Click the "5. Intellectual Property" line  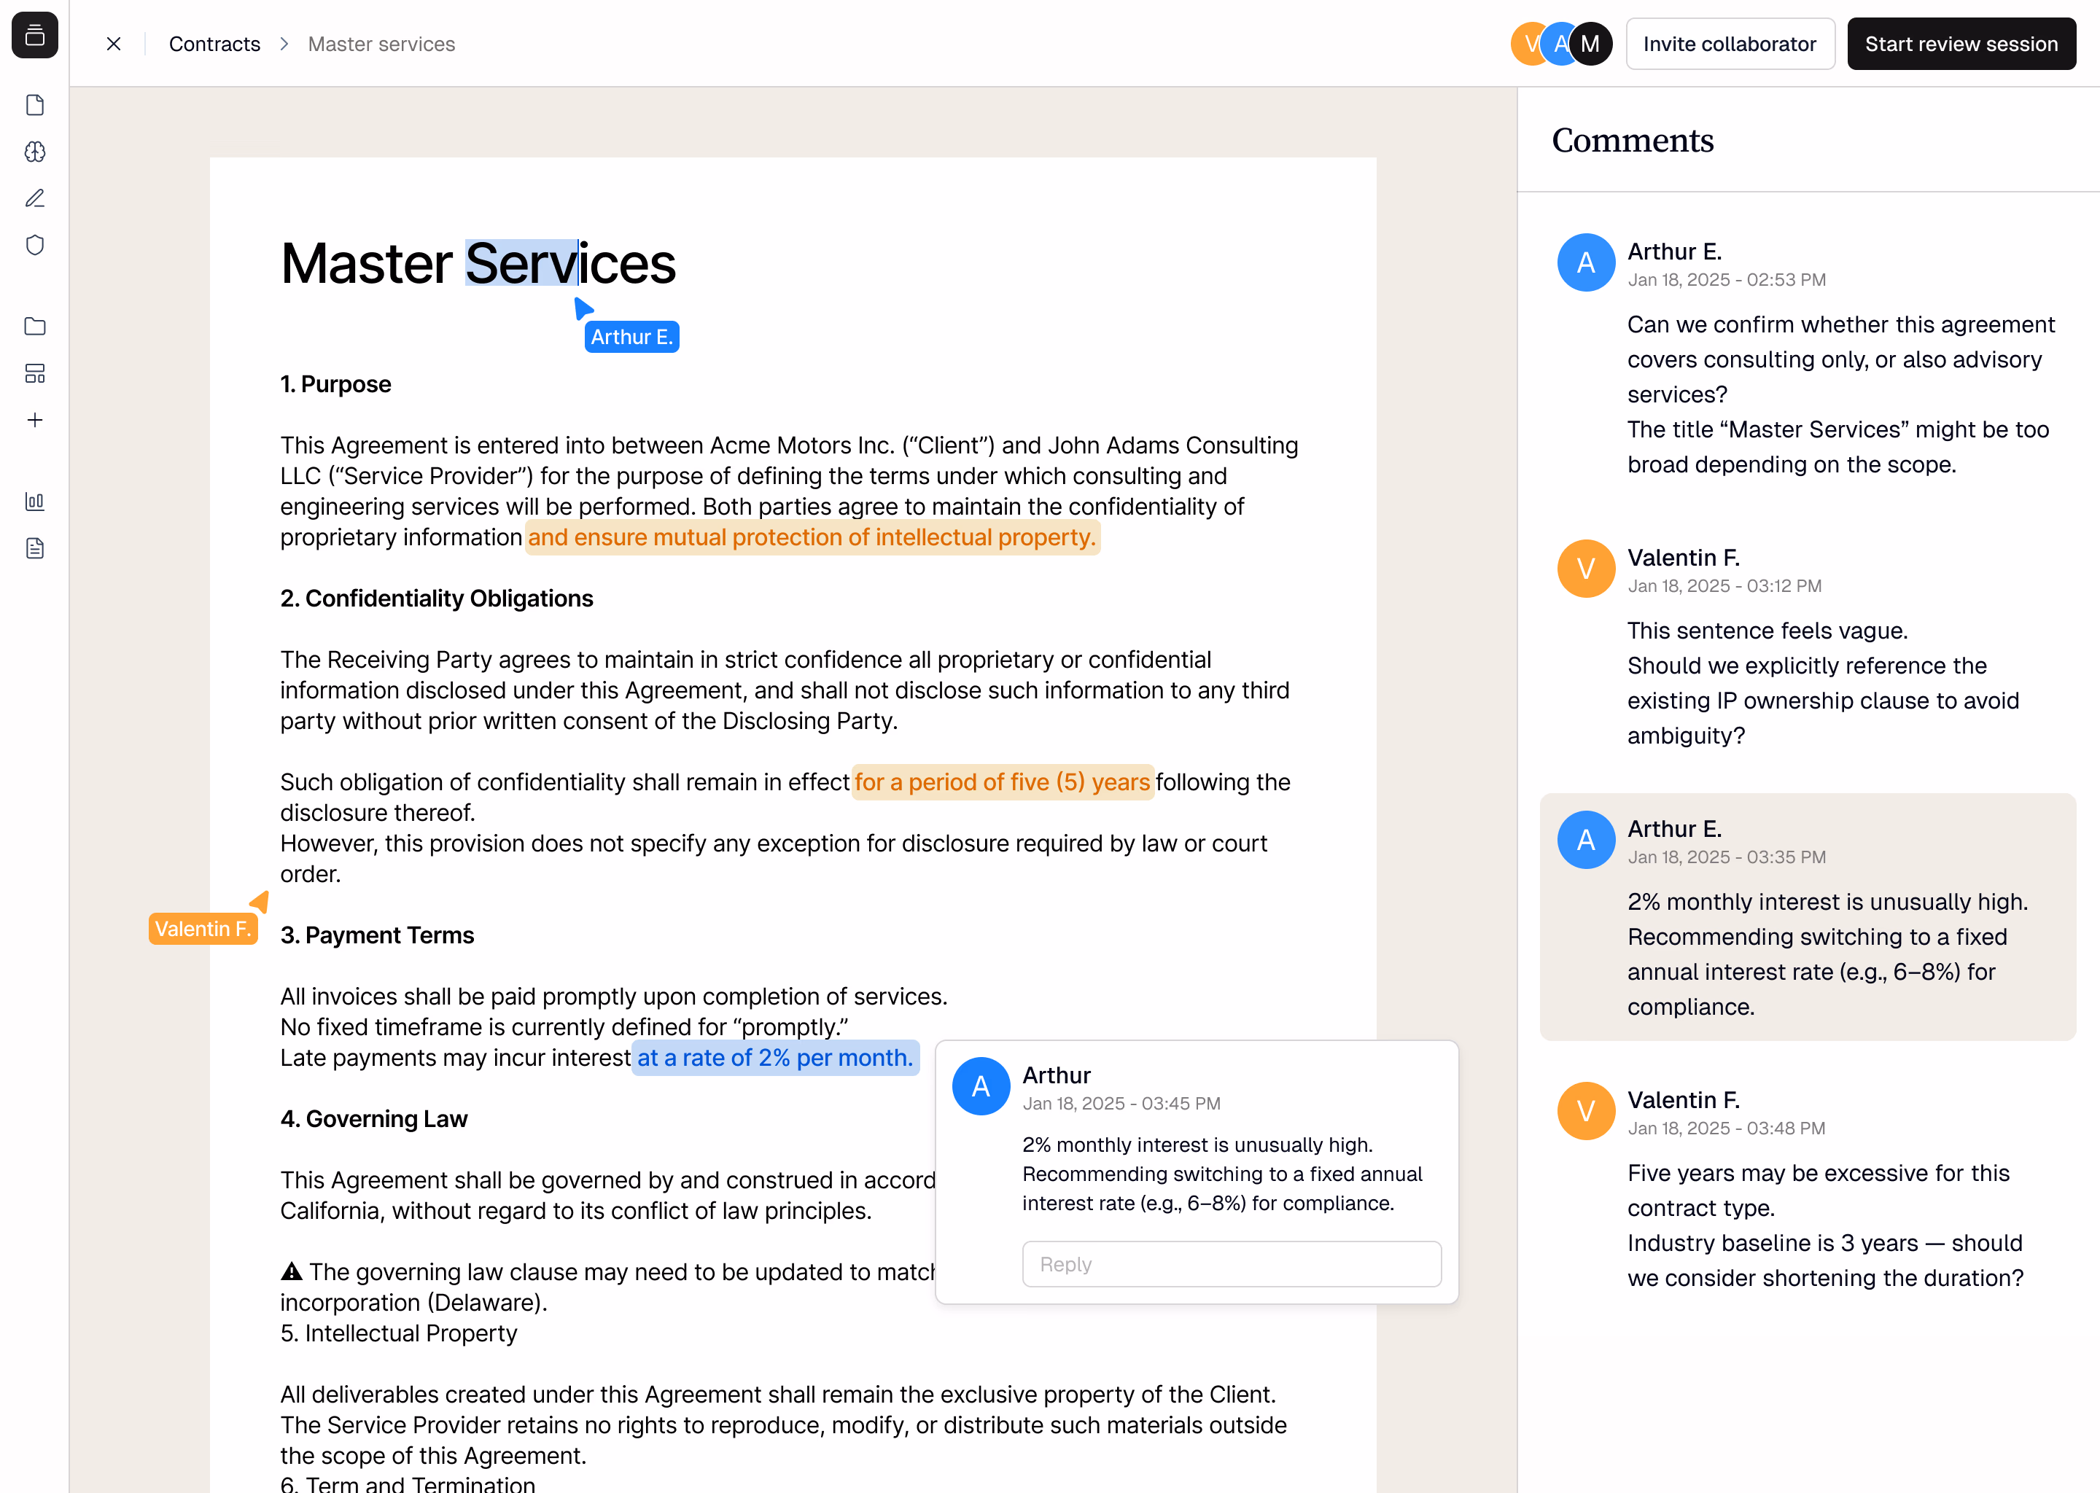pyautogui.click(x=399, y=1333)
